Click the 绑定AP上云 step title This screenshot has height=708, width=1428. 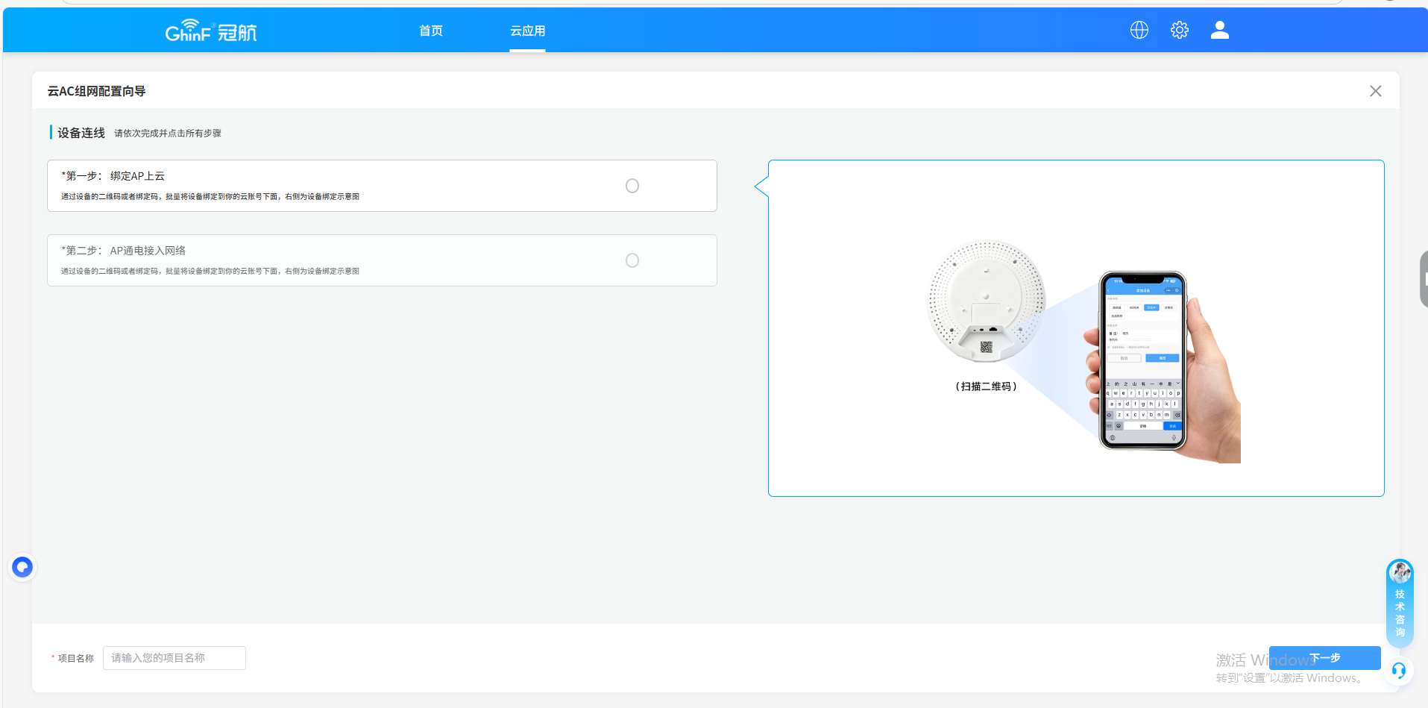(x=137, y=176)
